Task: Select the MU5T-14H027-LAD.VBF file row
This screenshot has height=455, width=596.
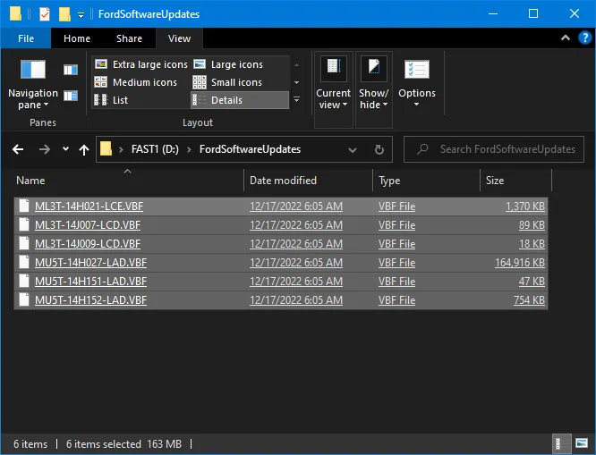Action: point(90,263)
